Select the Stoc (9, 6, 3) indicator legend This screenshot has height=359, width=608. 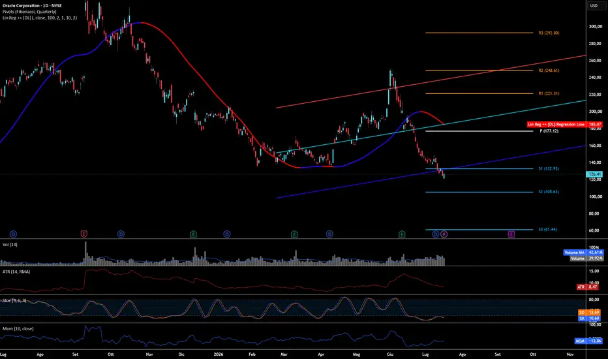(14, 300)
